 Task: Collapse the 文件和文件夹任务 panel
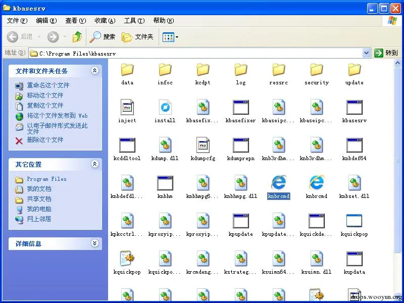(x=95, y=70)
